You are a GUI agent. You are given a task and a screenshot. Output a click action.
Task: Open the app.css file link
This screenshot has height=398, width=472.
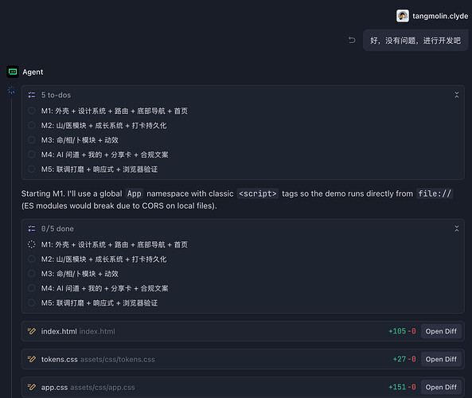(54, 388)
